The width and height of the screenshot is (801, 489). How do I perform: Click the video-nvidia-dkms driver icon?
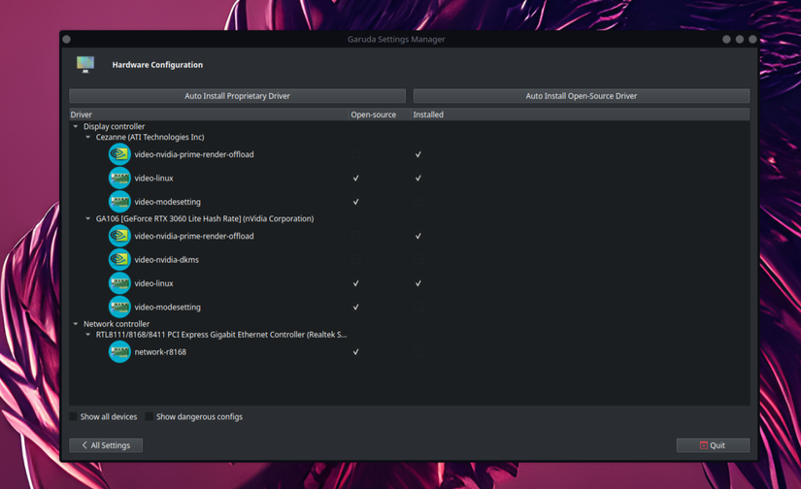point(119,260)
